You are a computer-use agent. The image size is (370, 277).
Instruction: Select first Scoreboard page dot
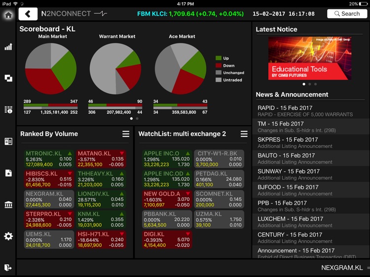(x=131, y=119)
